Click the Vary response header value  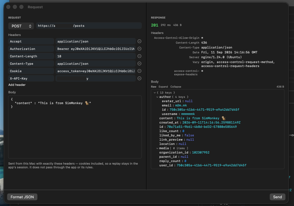point(238,64)
